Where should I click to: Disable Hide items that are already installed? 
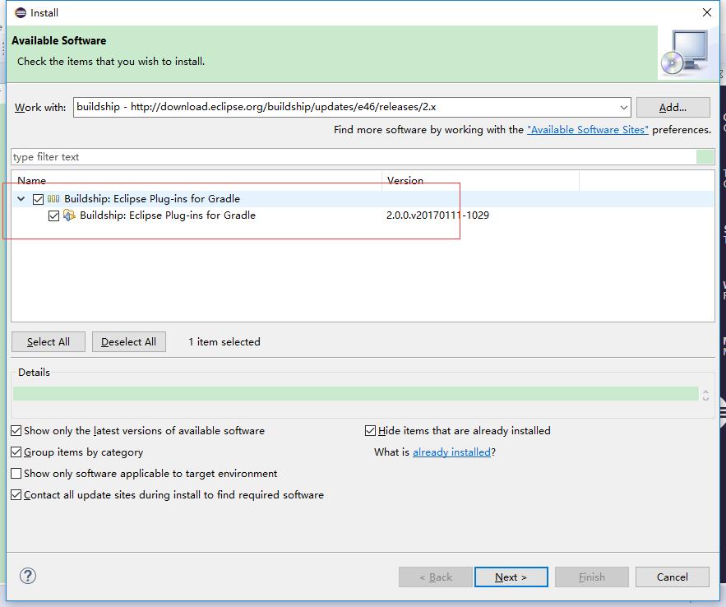[x=371, y=431]
